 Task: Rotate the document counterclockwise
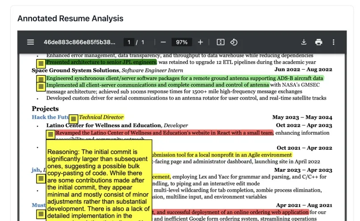pyautogui.click(x=234, y=42)
